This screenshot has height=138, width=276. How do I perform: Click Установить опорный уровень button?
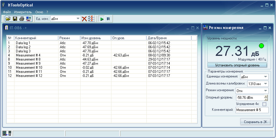237,65
